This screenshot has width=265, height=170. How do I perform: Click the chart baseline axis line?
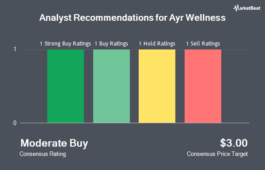134,123
